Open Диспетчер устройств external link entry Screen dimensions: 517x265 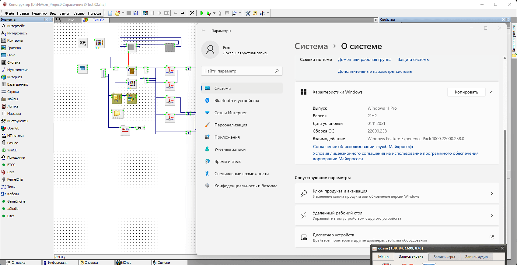[x=397, y=237]
